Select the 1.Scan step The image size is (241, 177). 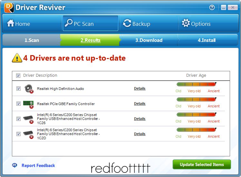32,40
